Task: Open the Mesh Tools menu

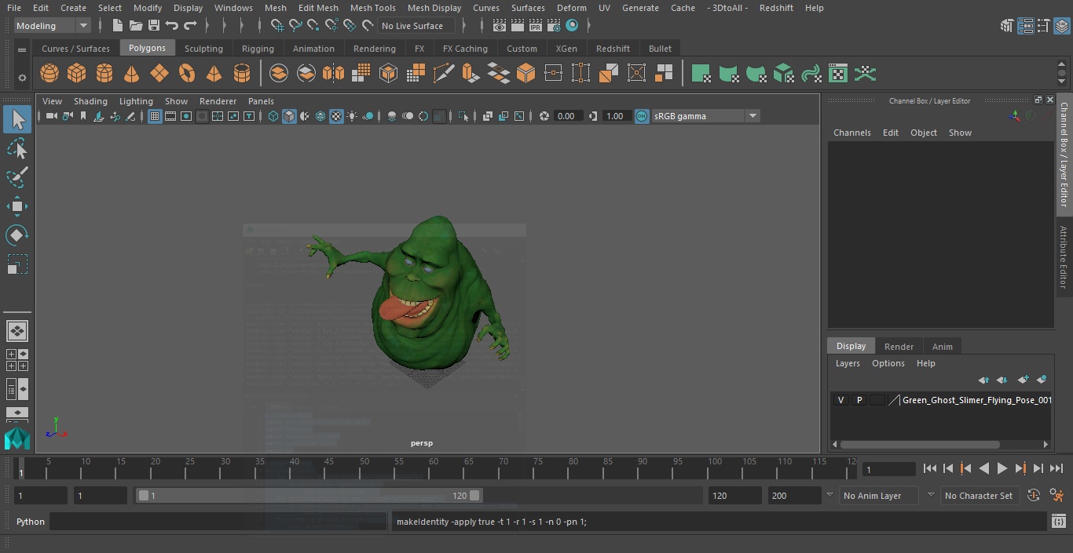Action: [372, 8]
